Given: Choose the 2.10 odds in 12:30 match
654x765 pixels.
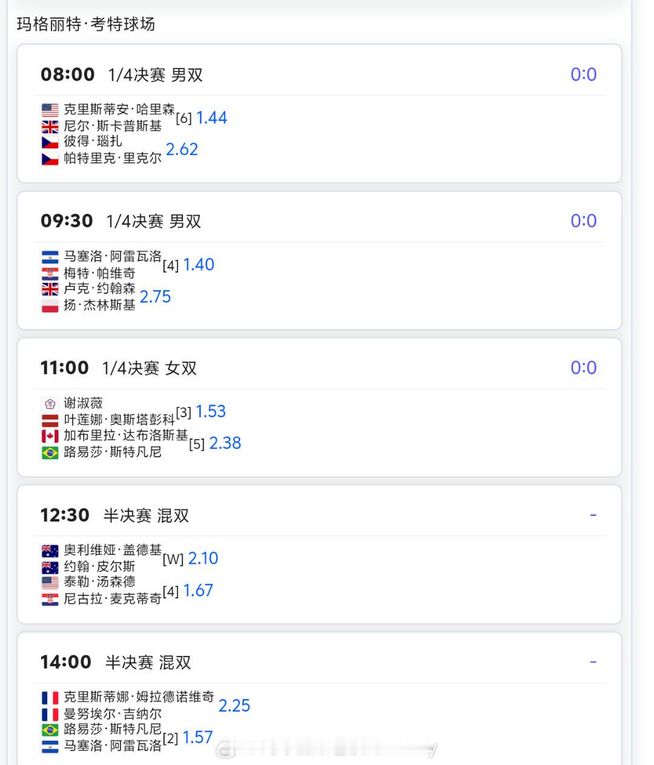Looking at the screenshot, I should 203,558.
